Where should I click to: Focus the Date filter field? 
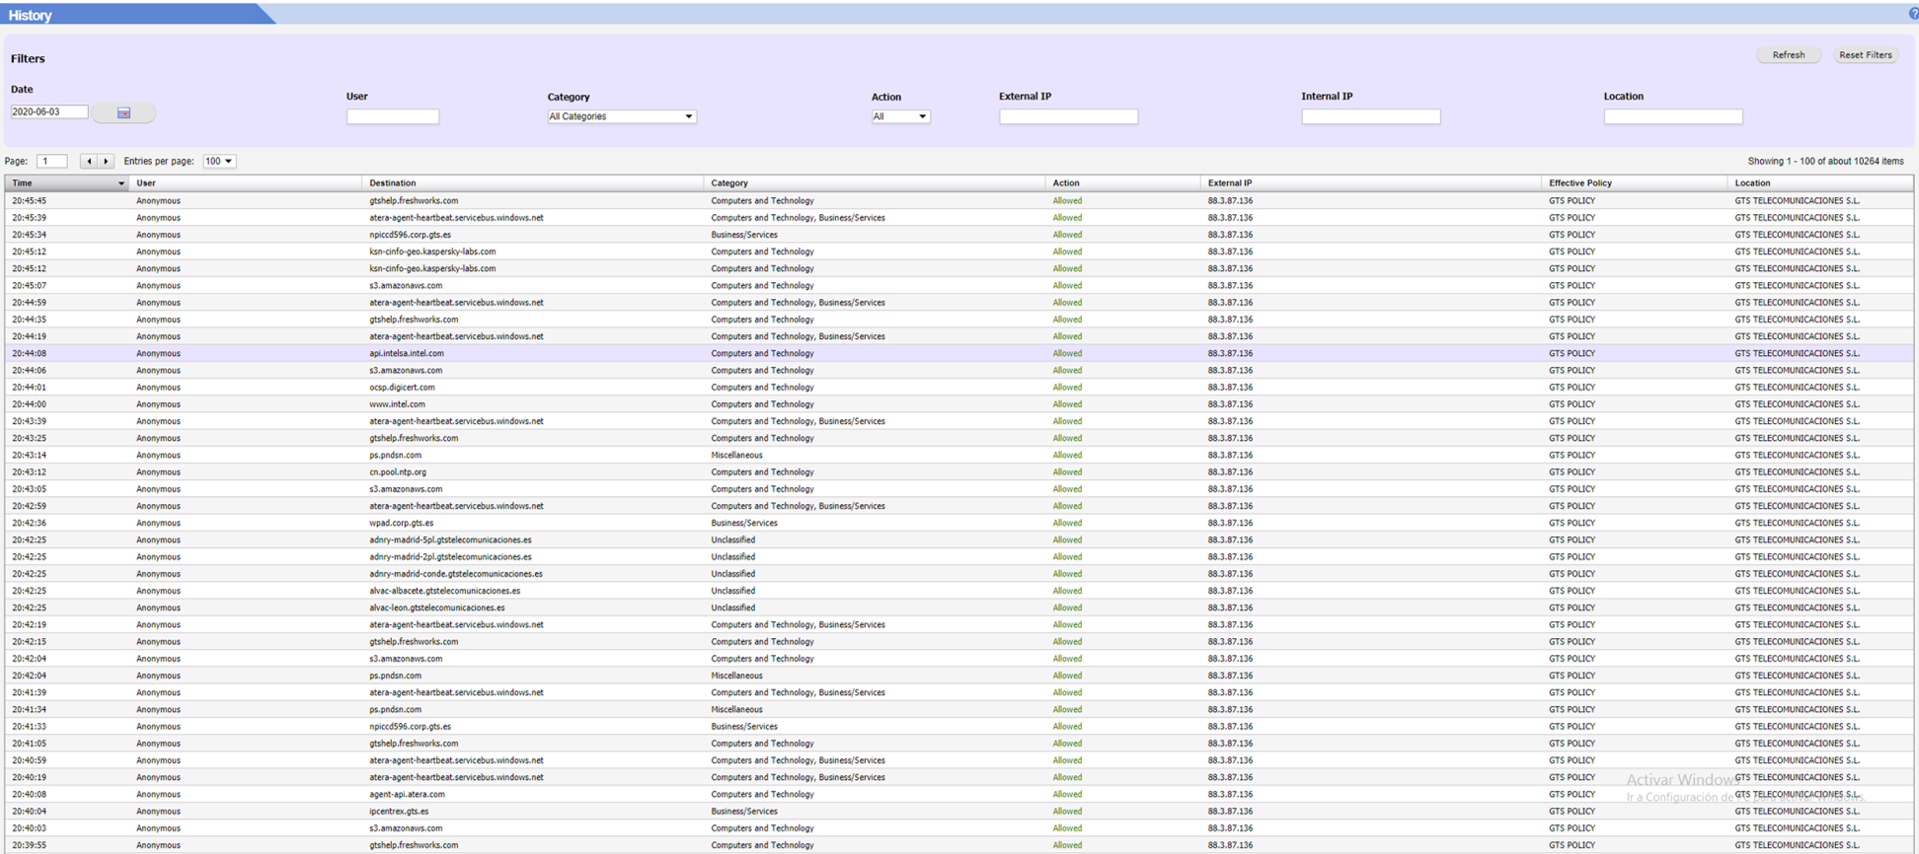click(48, 112)
